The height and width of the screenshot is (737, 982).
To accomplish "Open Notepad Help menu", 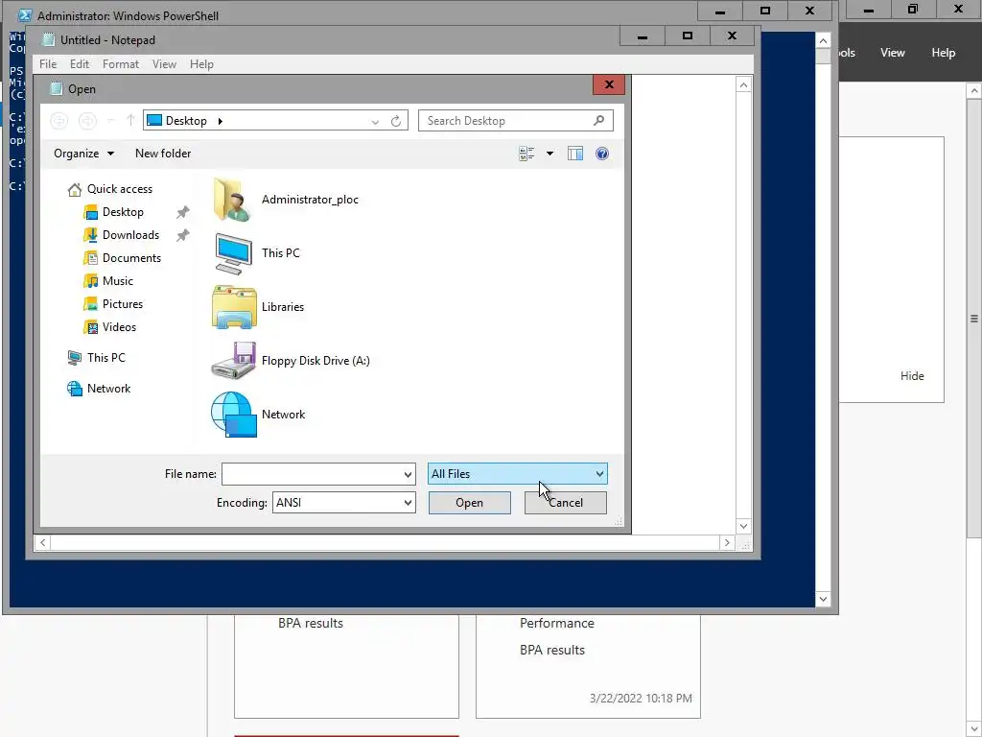I will click(201, 64).
